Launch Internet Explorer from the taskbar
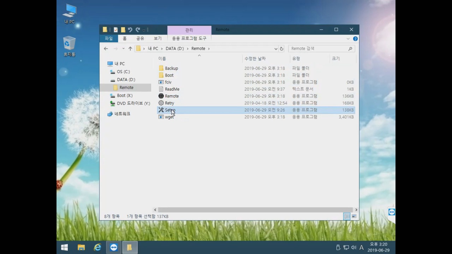This screenshot has height=254, width=452. [97, 247]
